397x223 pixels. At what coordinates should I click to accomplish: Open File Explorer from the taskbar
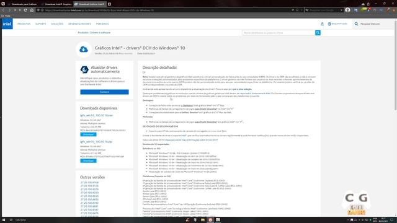coord(203,220)
